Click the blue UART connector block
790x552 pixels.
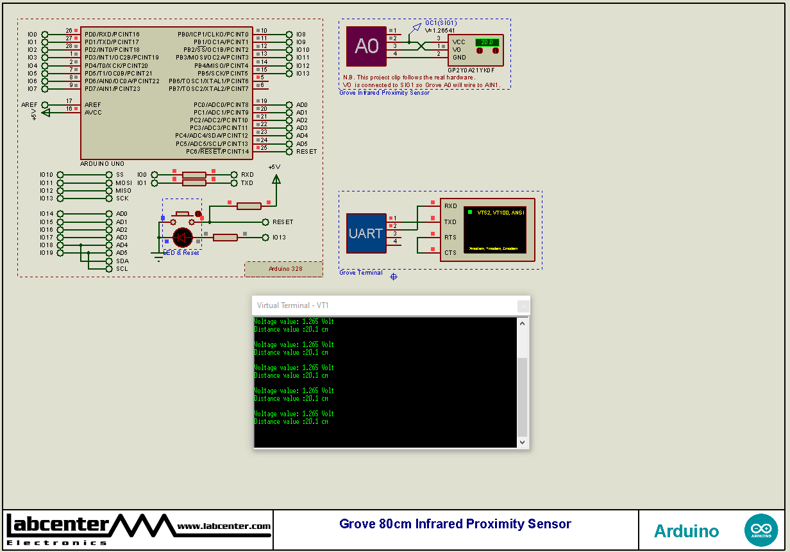click(366, 233)
